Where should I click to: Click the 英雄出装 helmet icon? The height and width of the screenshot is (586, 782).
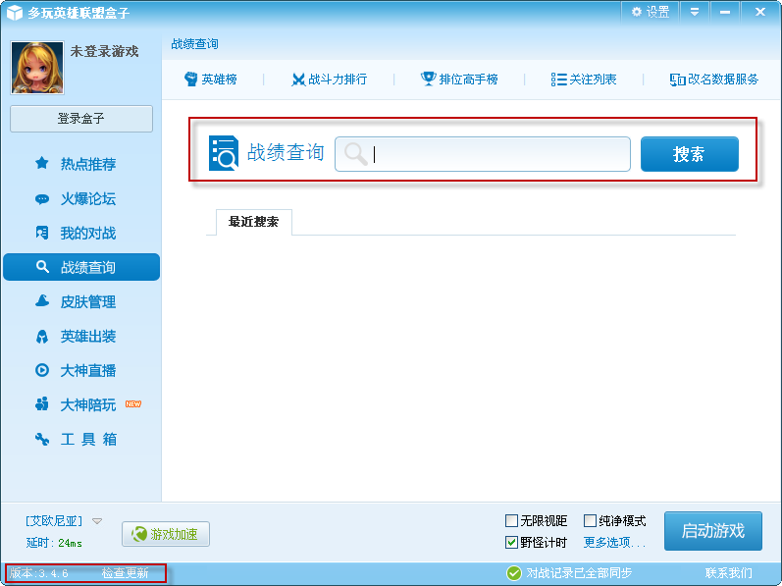[42, 337]
